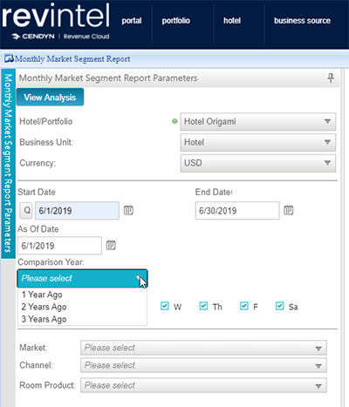Toggle the Sa day checkbox

(280, 306)
